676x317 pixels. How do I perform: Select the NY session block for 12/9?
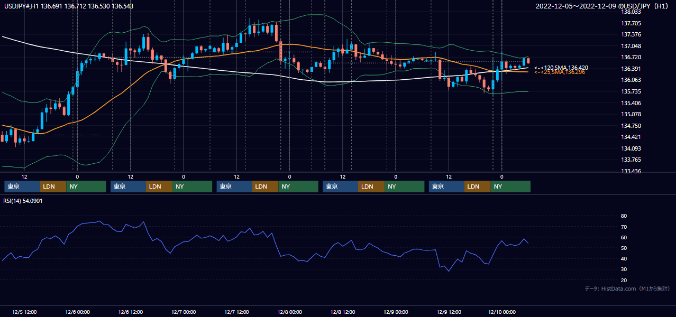click(510, 187)
